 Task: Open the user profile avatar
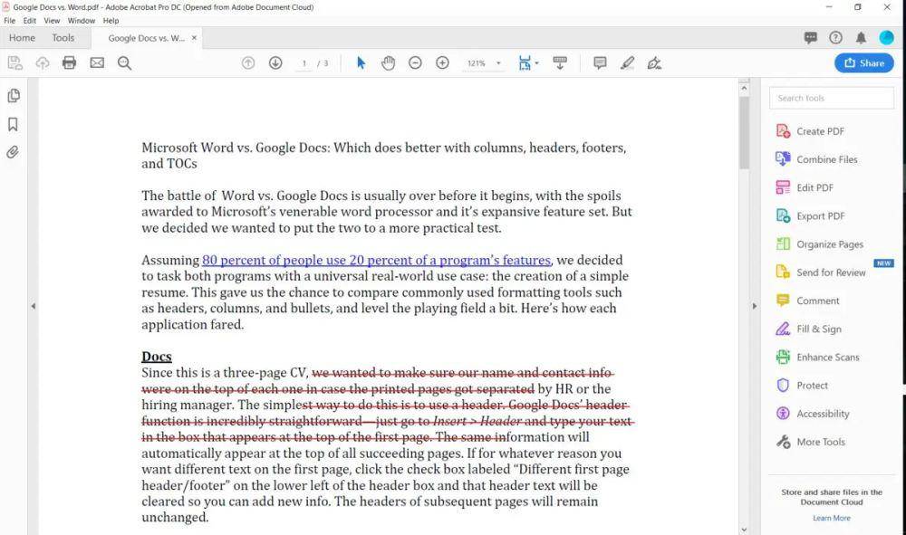click(886, 38)
